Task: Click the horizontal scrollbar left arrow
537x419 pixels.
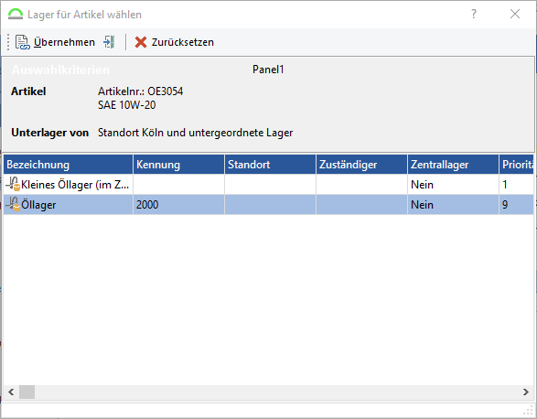Action: coord(11,392)
